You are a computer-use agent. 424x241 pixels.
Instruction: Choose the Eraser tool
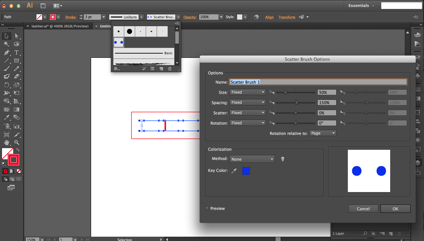[17, 76]
